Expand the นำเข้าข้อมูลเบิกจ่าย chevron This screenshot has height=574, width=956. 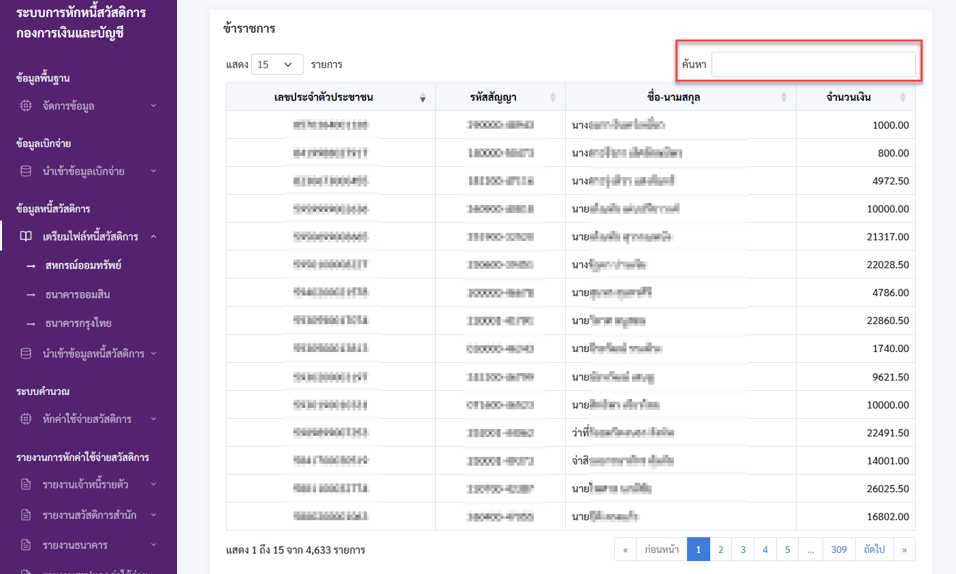[153, 171]
